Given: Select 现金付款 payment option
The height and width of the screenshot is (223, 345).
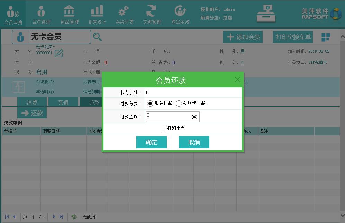Looking at the screenshot, I should coord(150,104).
